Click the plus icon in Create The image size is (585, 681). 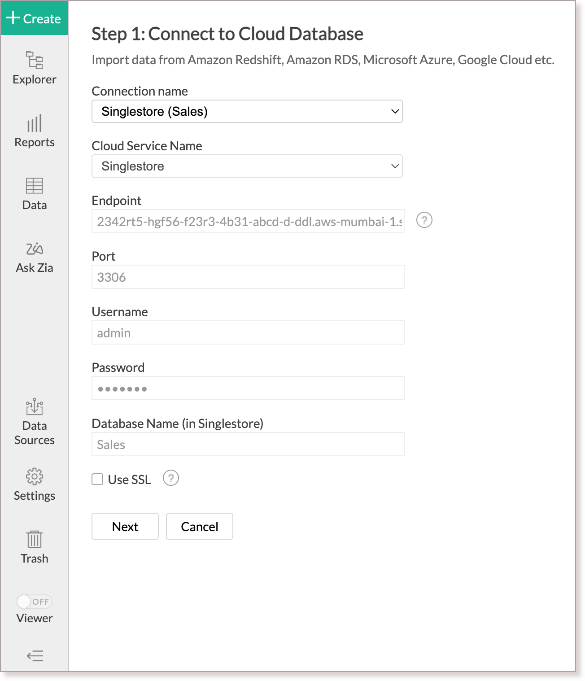(13, 18)
